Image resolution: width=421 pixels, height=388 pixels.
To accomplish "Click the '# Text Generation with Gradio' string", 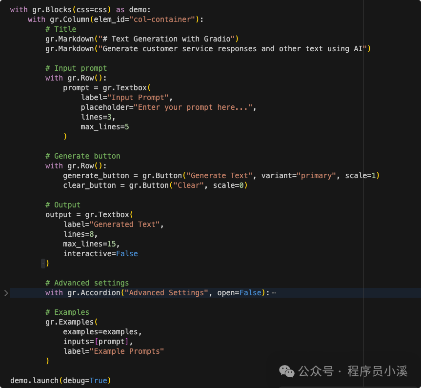I will click(x=166, y=39).
